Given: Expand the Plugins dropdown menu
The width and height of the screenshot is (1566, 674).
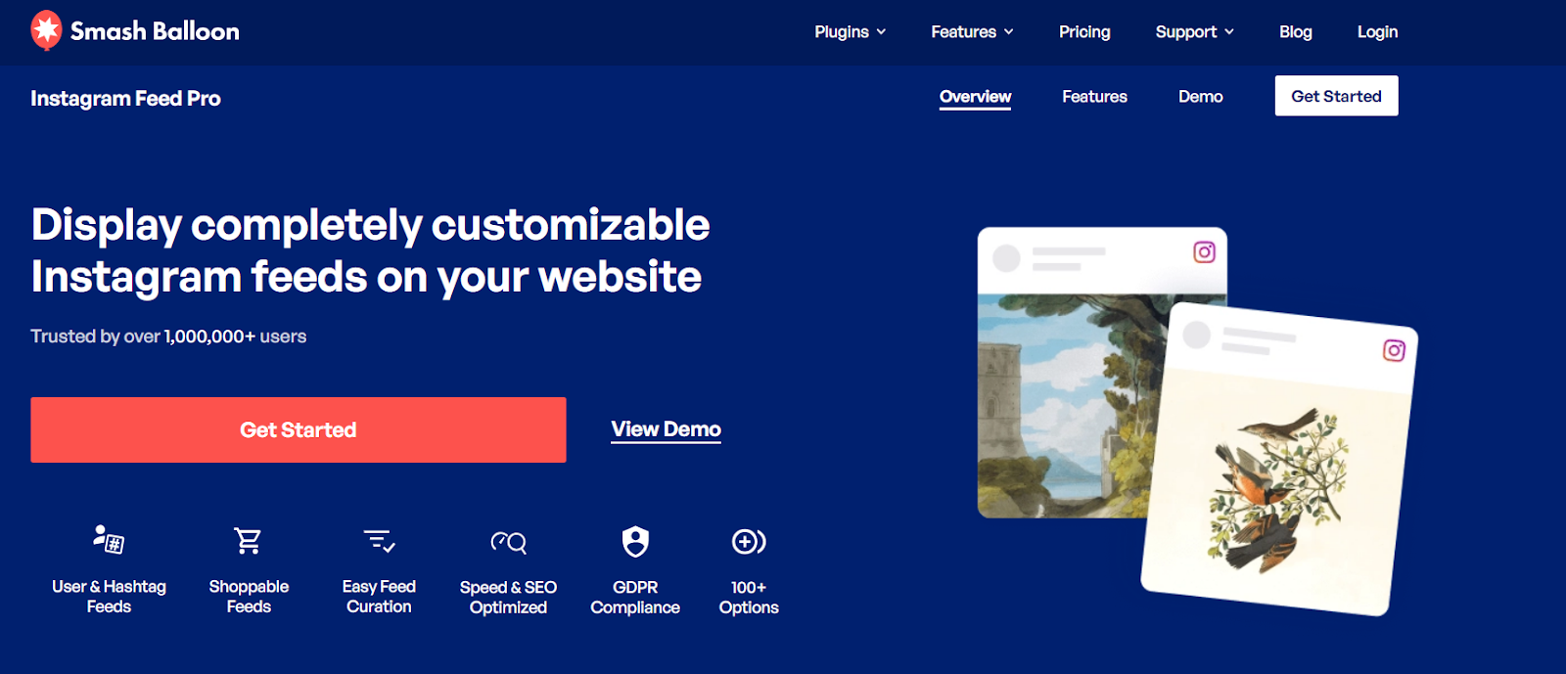Looking at the screenshot, I should click(x=850, y=32).
